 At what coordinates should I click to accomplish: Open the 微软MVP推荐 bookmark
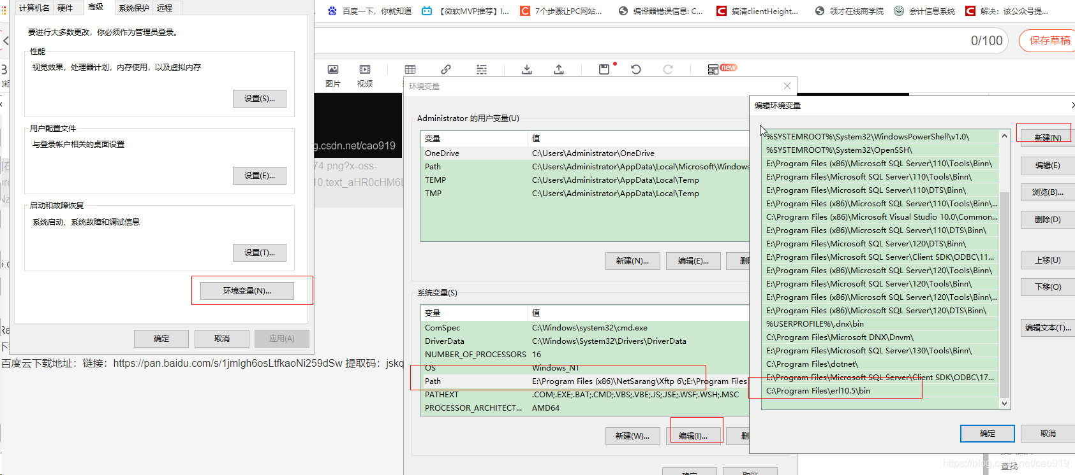pos(466,11)
